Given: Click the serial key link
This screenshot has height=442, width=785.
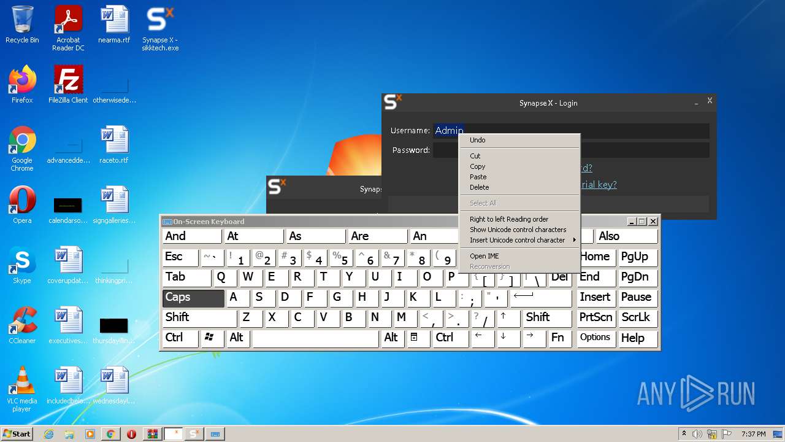Looking at the screenshot, I should point(598,184).
